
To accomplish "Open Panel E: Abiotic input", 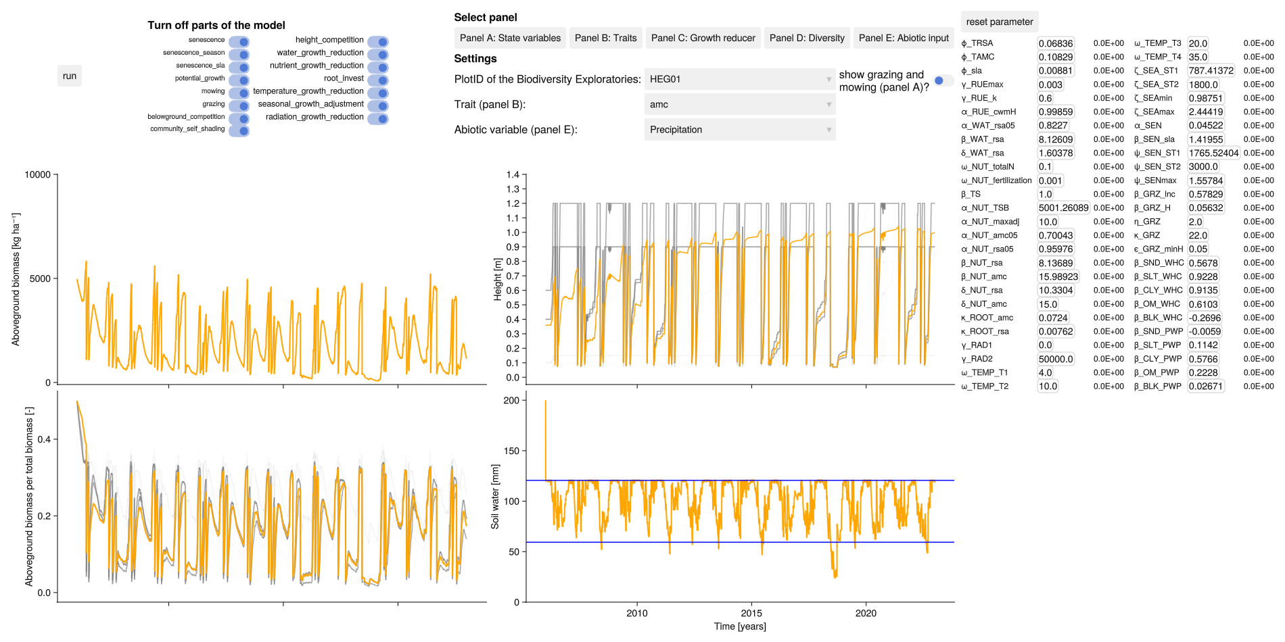I will click(904, 38).
